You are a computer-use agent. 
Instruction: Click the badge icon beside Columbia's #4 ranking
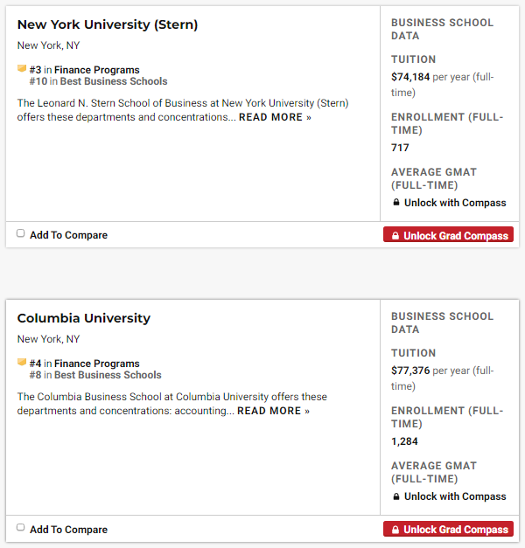point(22,363)
